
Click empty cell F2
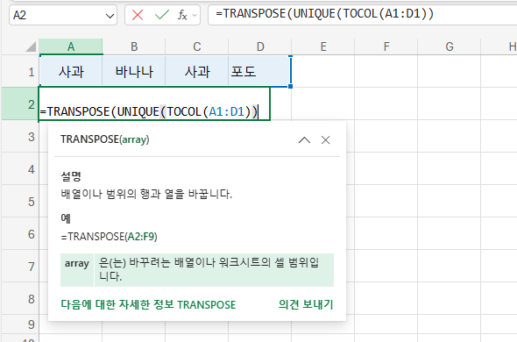[x=386, y=104]
